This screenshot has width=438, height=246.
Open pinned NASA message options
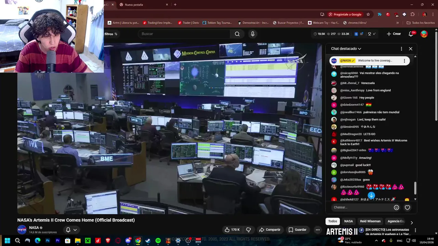[404, 61]
